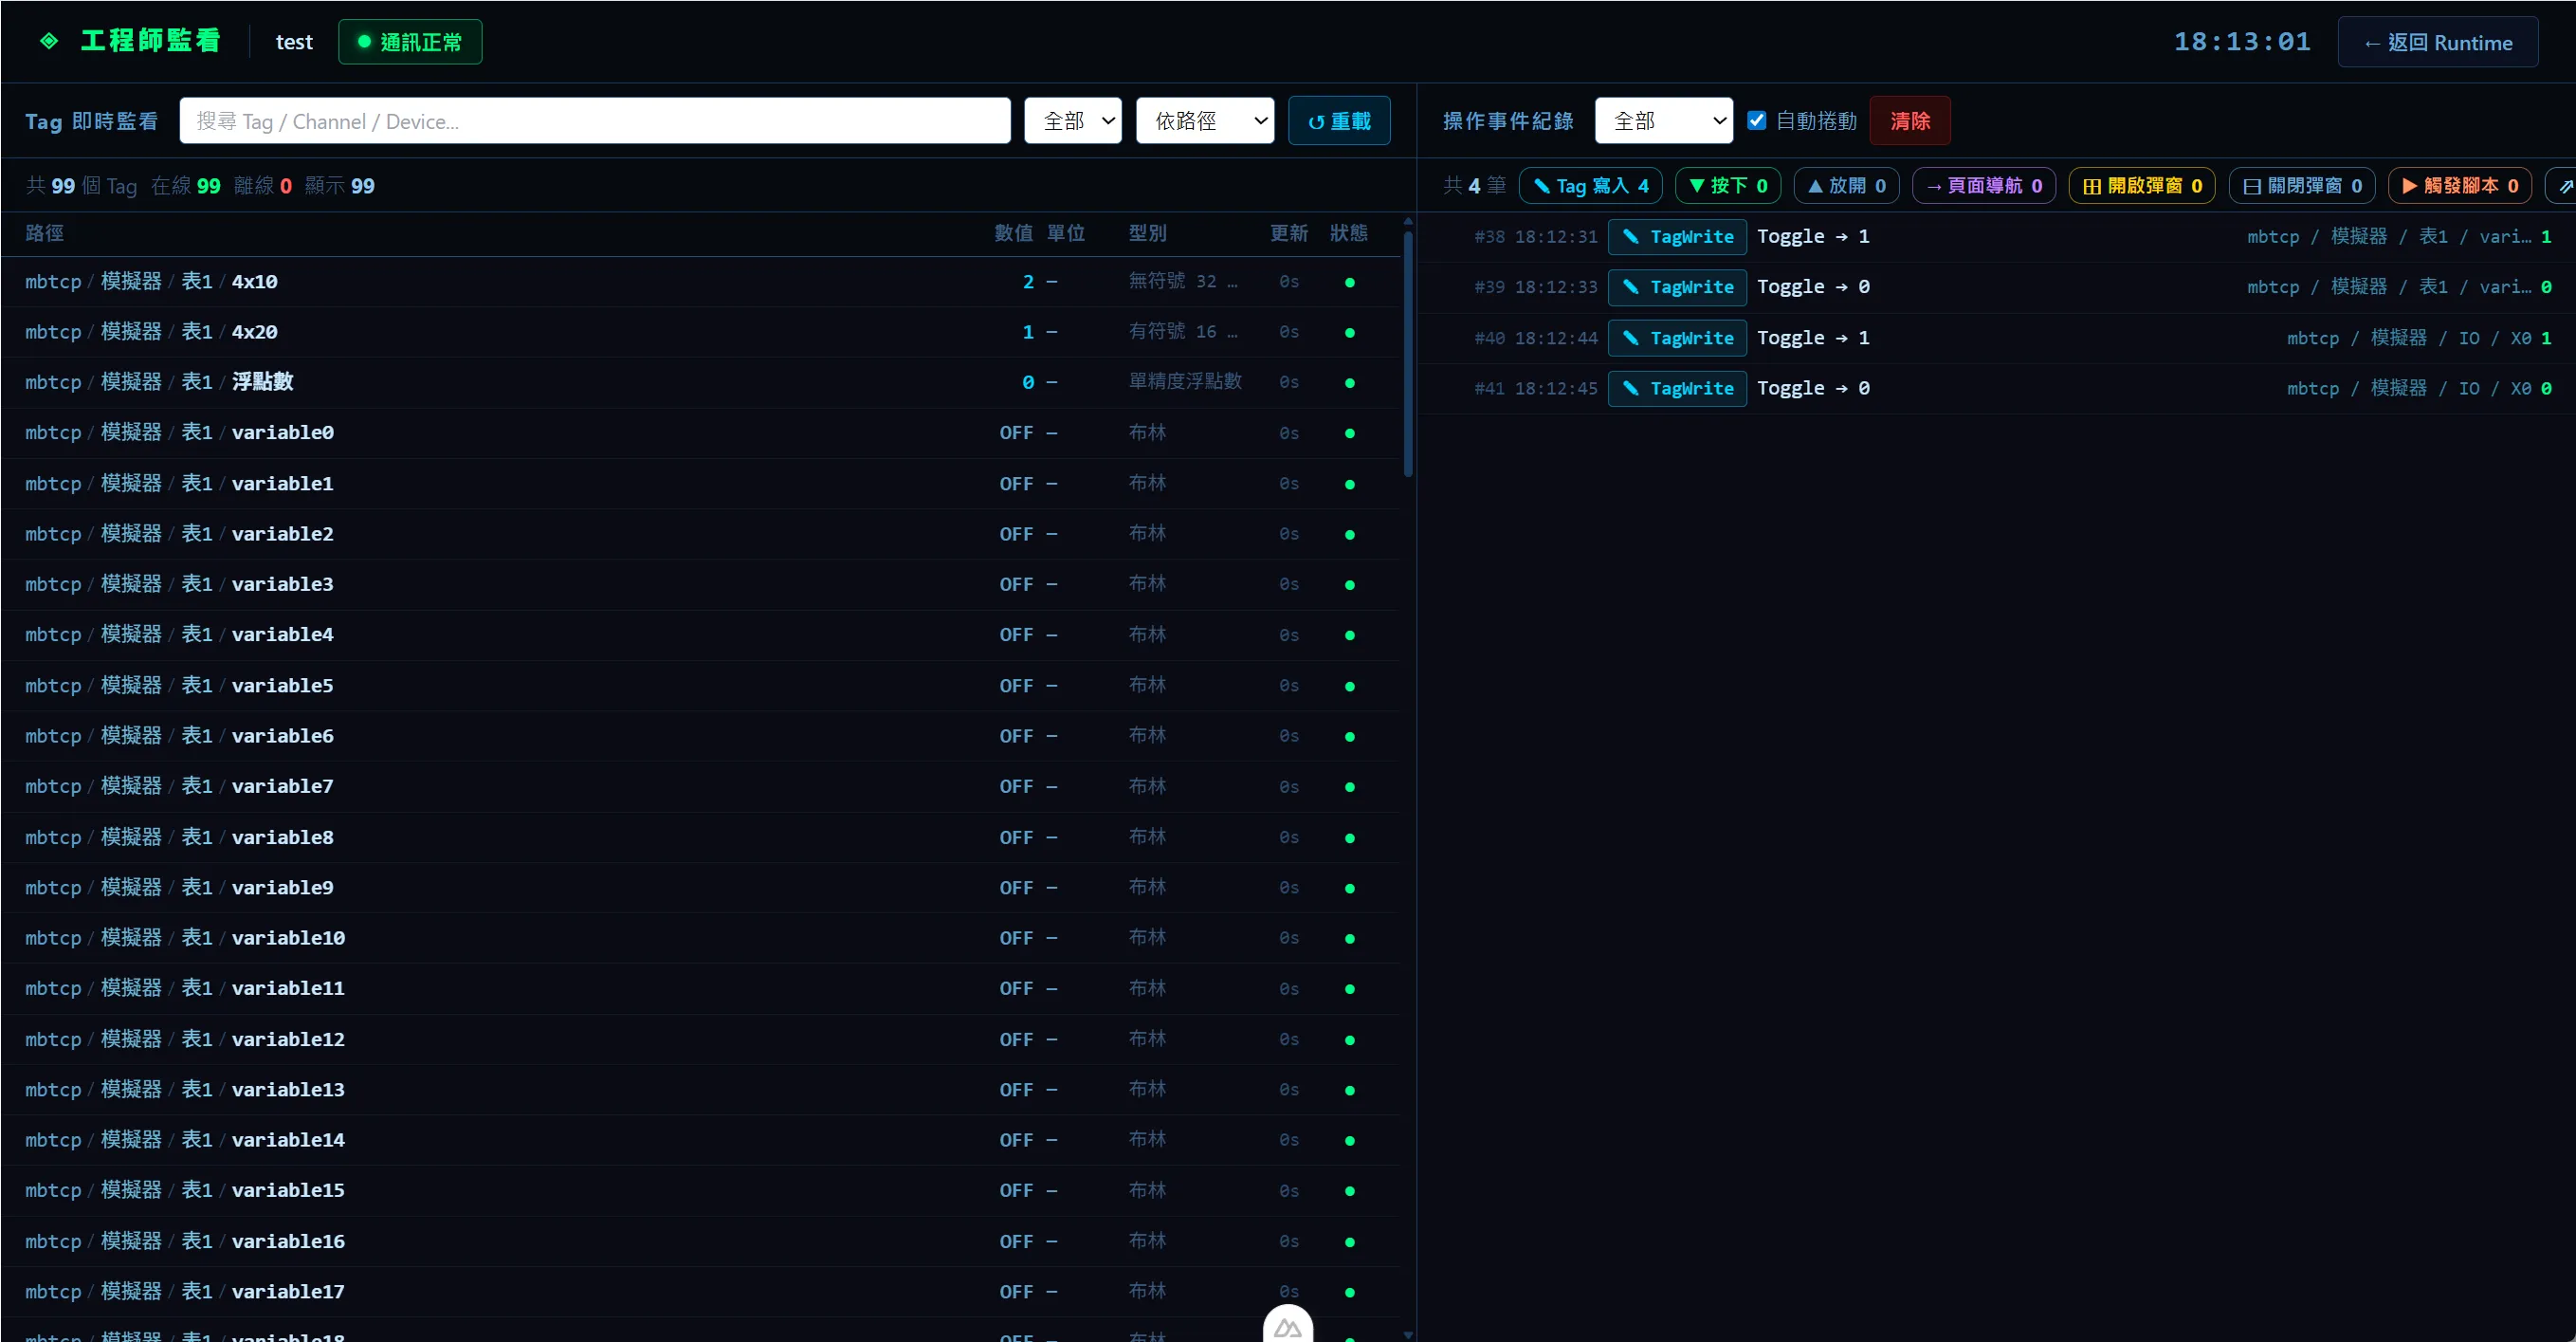Click the 路徑 column header
Screen dimensions: 2576x1342
point(45,233)
